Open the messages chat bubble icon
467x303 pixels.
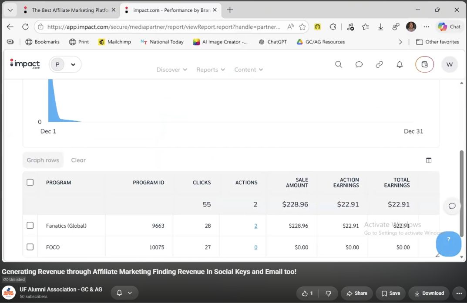point(359,64)
